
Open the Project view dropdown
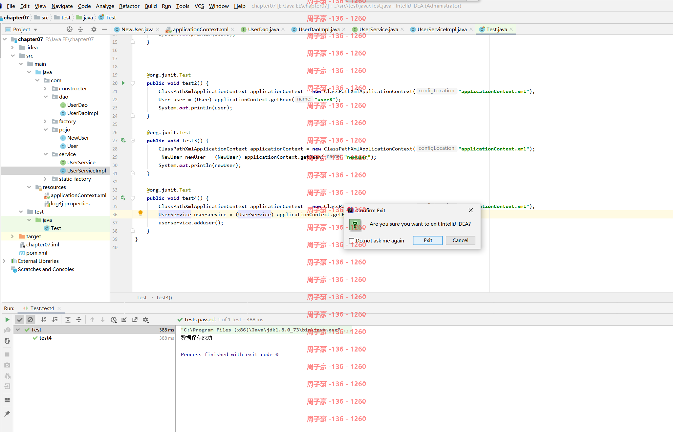[x=22, y=29]
